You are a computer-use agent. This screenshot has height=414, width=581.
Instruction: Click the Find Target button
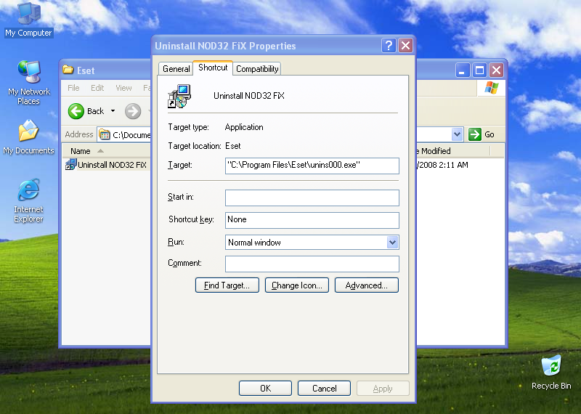pos(227,285)
